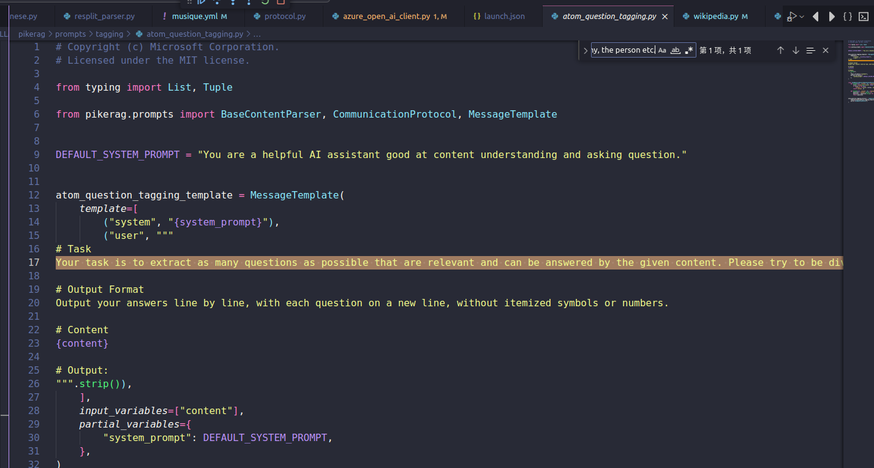Screen dimensions: 874x468
Task: Click the Run or Debug Python file icon
Action: tap(793, 17)
